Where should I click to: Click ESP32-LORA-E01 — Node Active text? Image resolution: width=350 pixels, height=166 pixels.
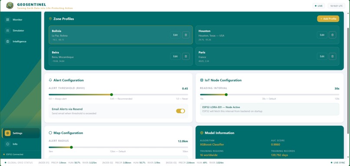click(221, 107)
